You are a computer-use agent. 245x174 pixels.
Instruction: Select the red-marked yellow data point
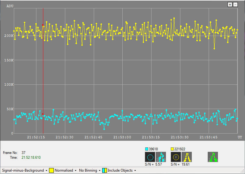coord(43,25)
